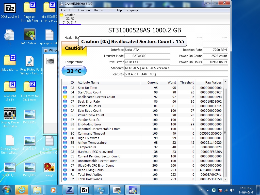260x195 pixels.
Task: Select the NVIDIA 347.52-desktop installer icon
Action: tap(29, 34)
